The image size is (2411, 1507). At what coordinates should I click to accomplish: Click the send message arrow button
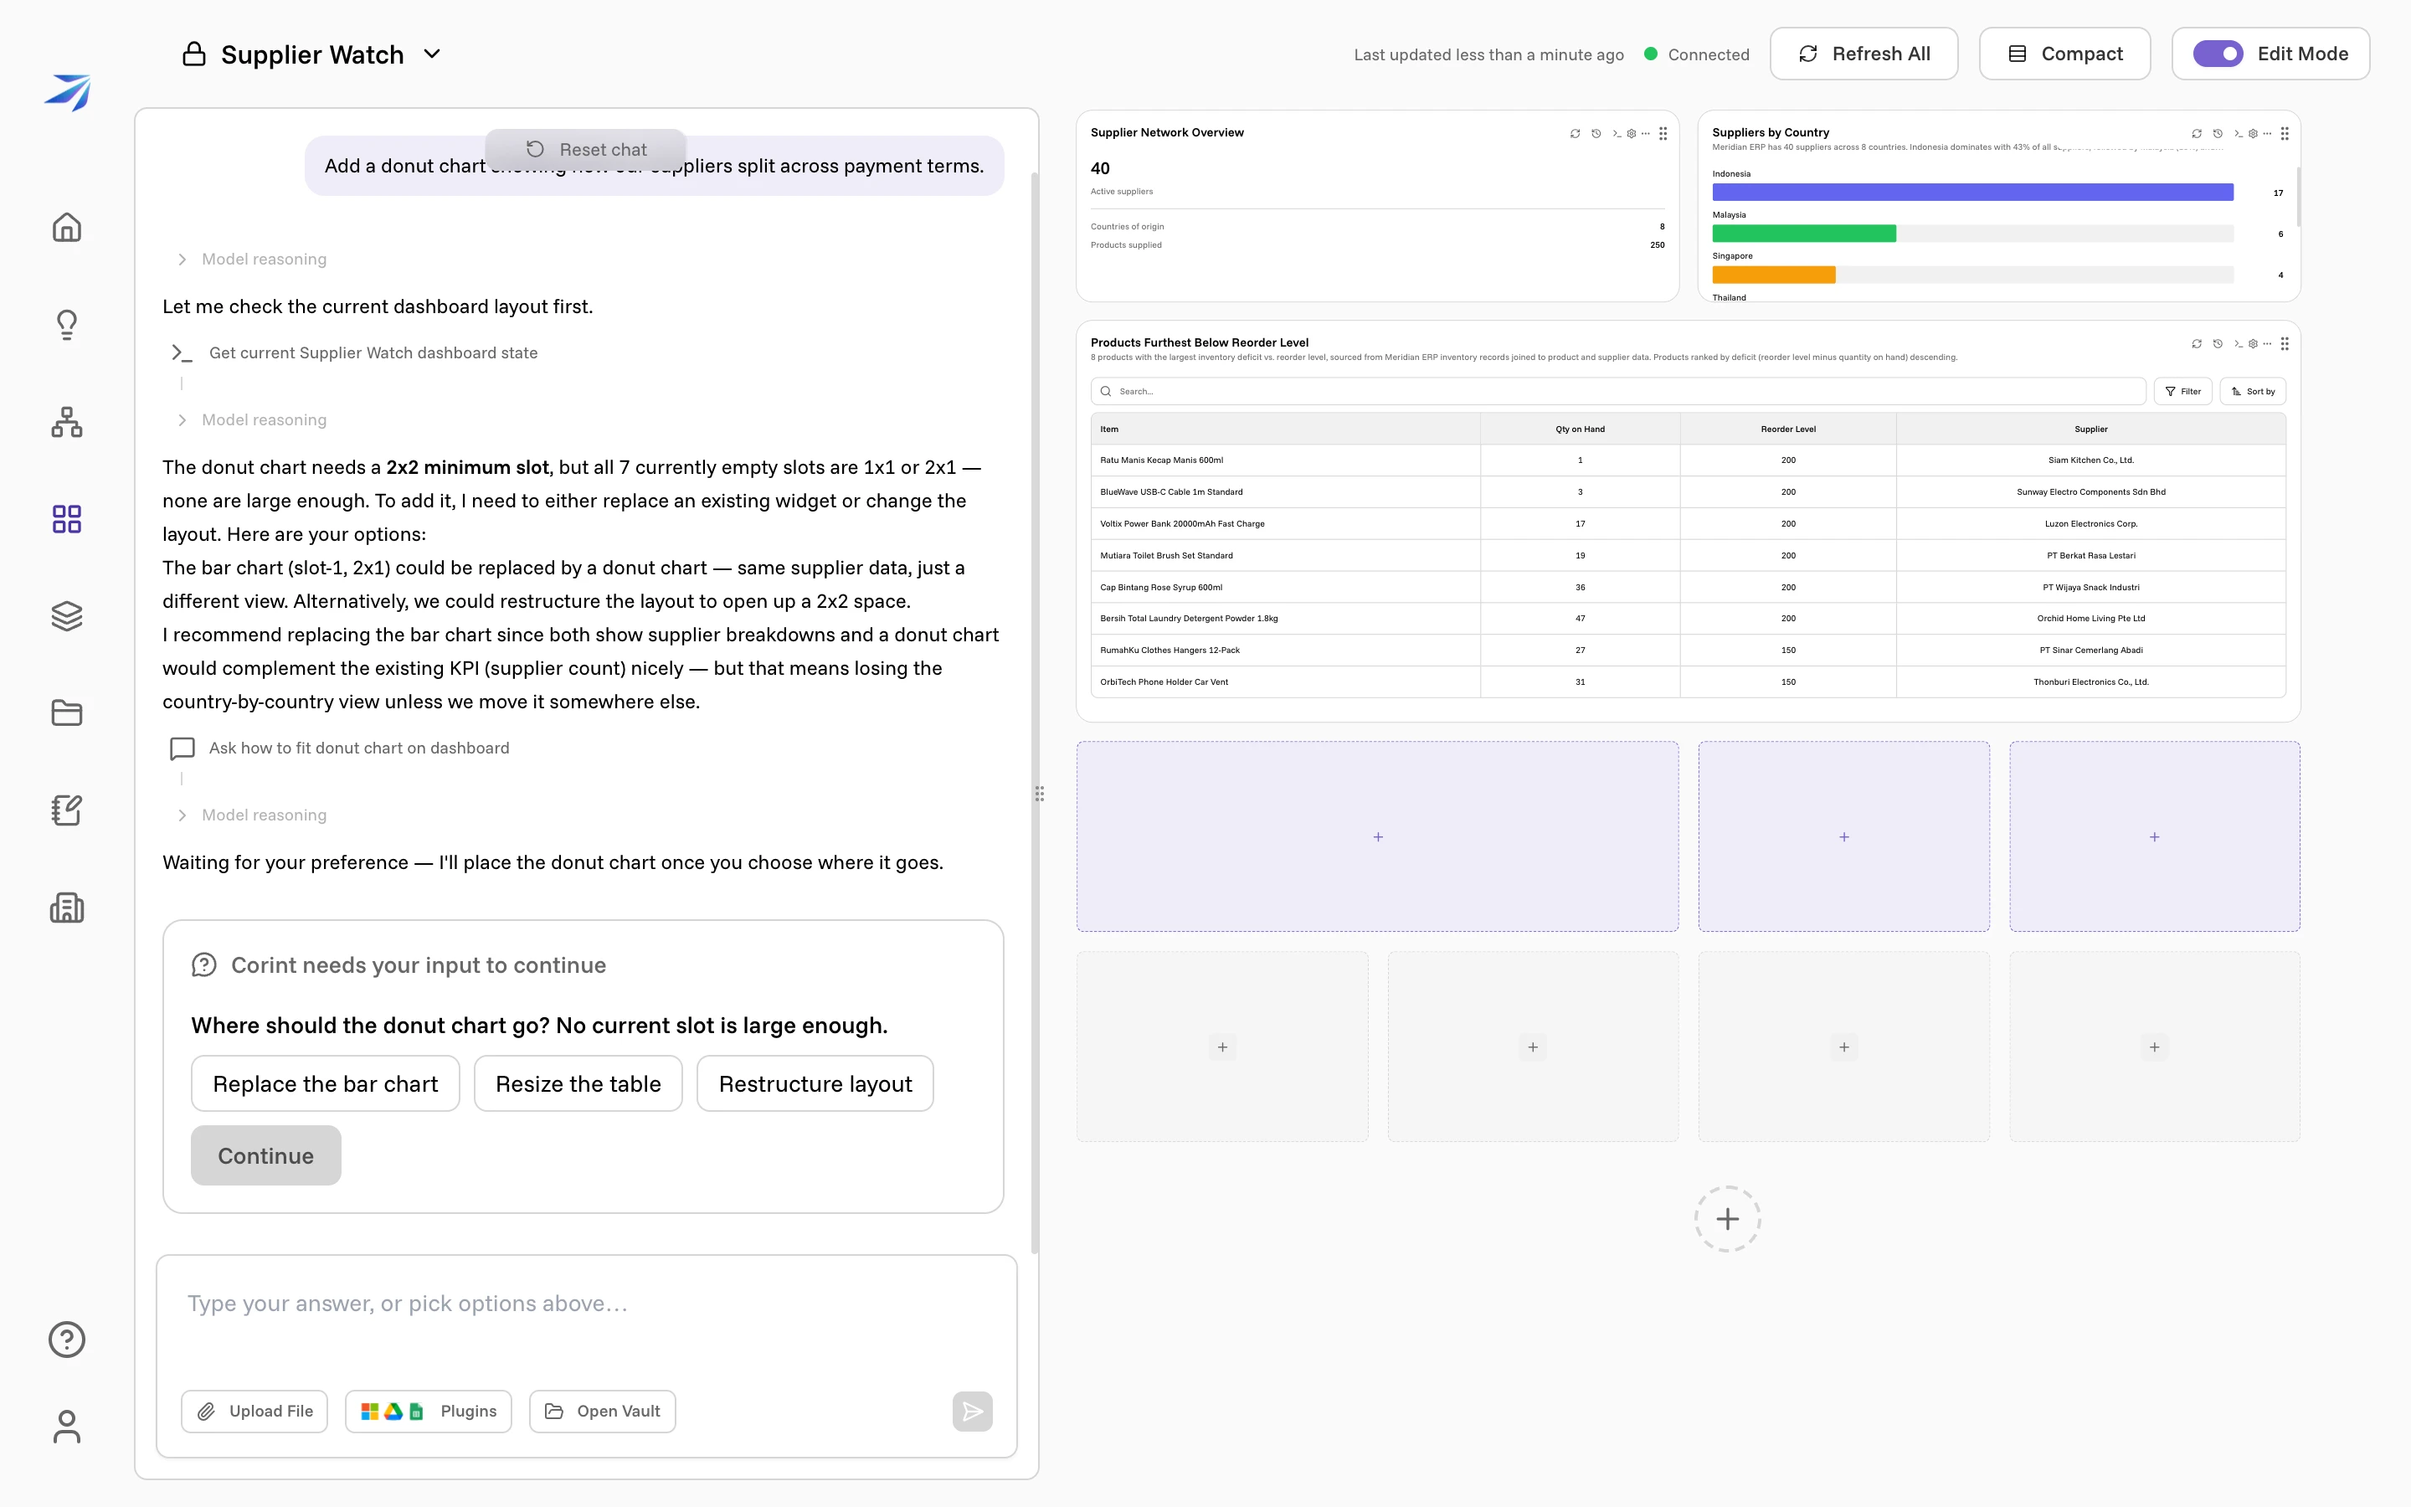click(973, 1412)
